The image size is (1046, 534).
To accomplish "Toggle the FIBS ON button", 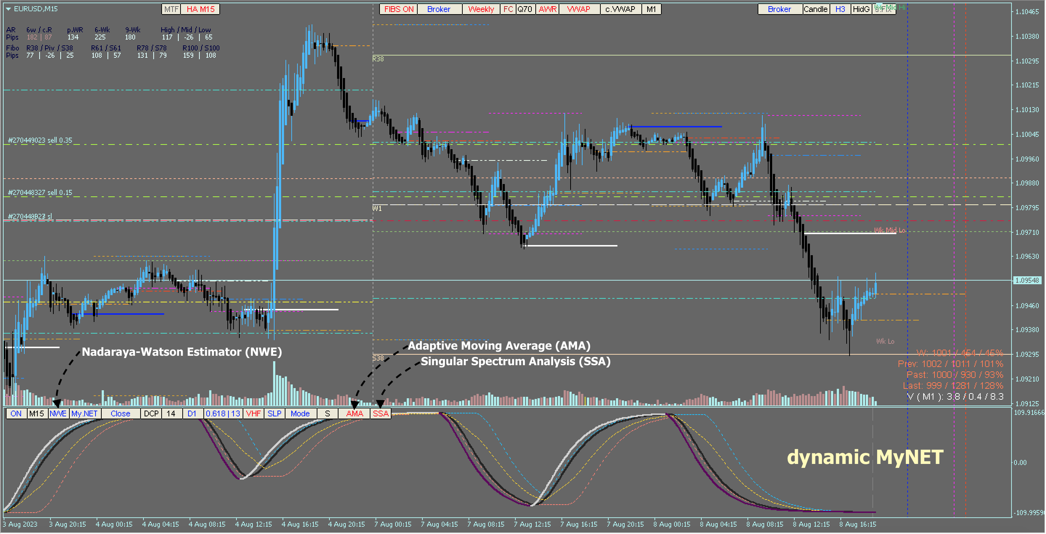I will (x=399, y=9).
